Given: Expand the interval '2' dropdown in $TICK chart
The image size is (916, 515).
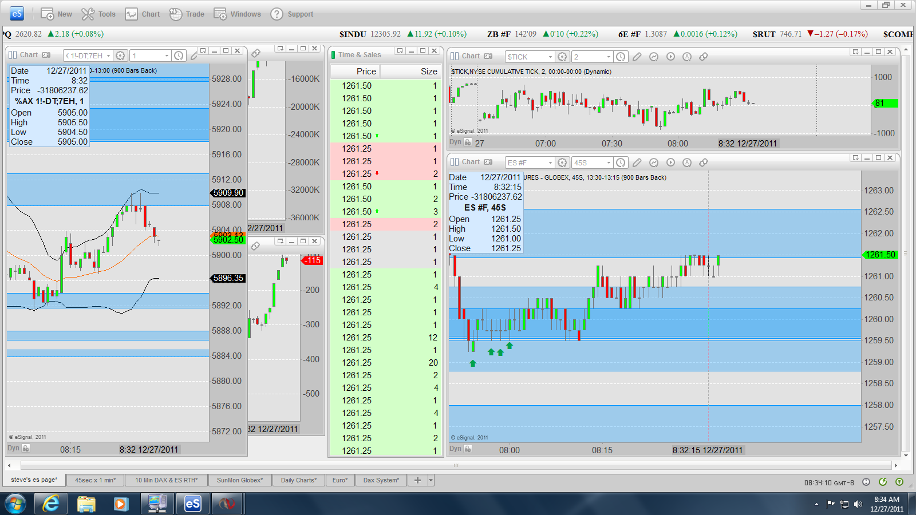Looking at the screenshot, I should [x=609, y=57].
